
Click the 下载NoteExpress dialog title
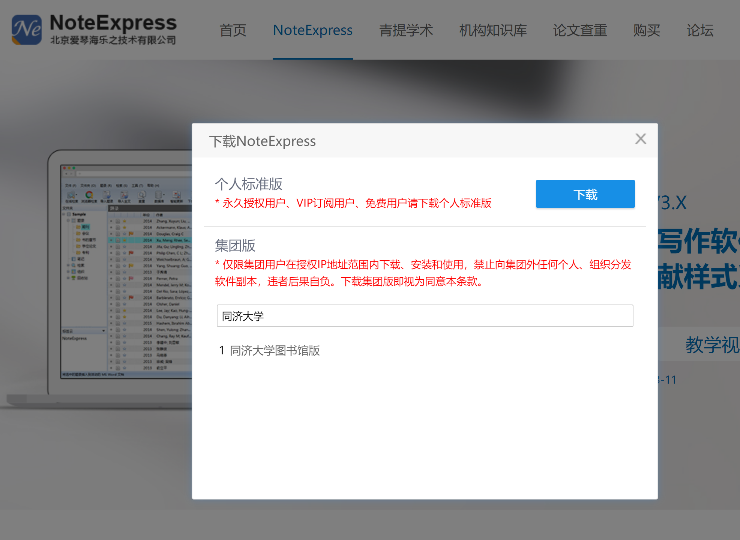262,141
